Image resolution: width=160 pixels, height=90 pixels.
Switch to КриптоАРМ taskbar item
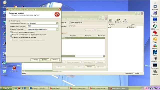pyautogui.click(x=58, y=88)
